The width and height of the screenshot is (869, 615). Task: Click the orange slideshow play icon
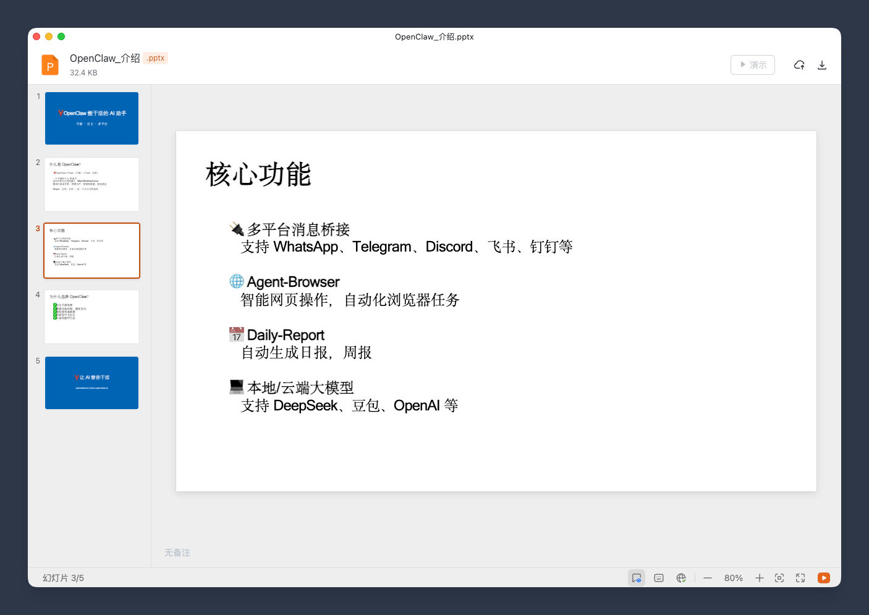[823, 578]
